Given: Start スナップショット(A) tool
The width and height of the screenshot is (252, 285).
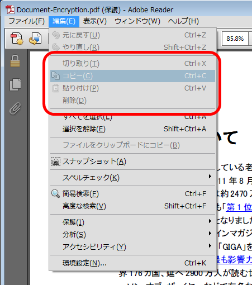Looking at the screenshot, I should [132, 161].
